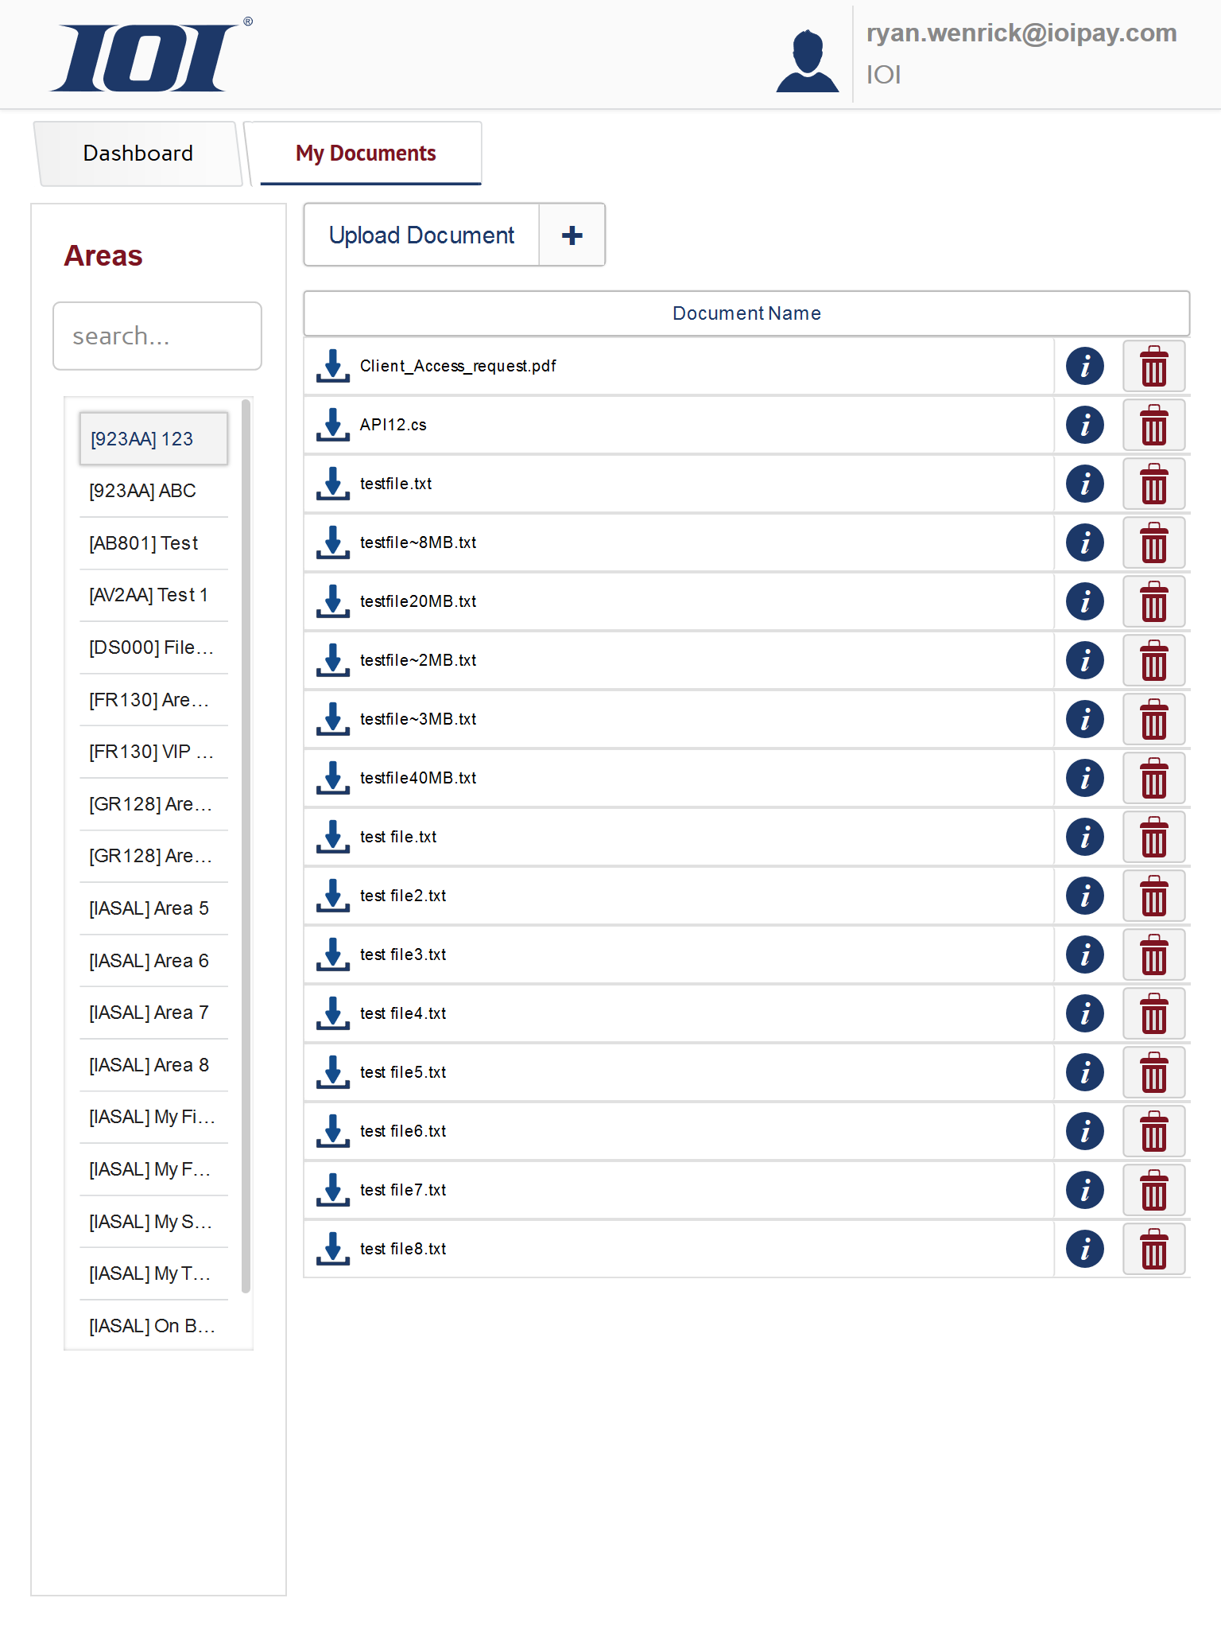This screenshot has height=1629, width=1221.
Task: Click the Areas search field
Action: (157, 336)
